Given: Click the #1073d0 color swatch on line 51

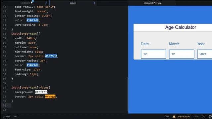Looking at the screenshot, I should (x=32, y=20).
